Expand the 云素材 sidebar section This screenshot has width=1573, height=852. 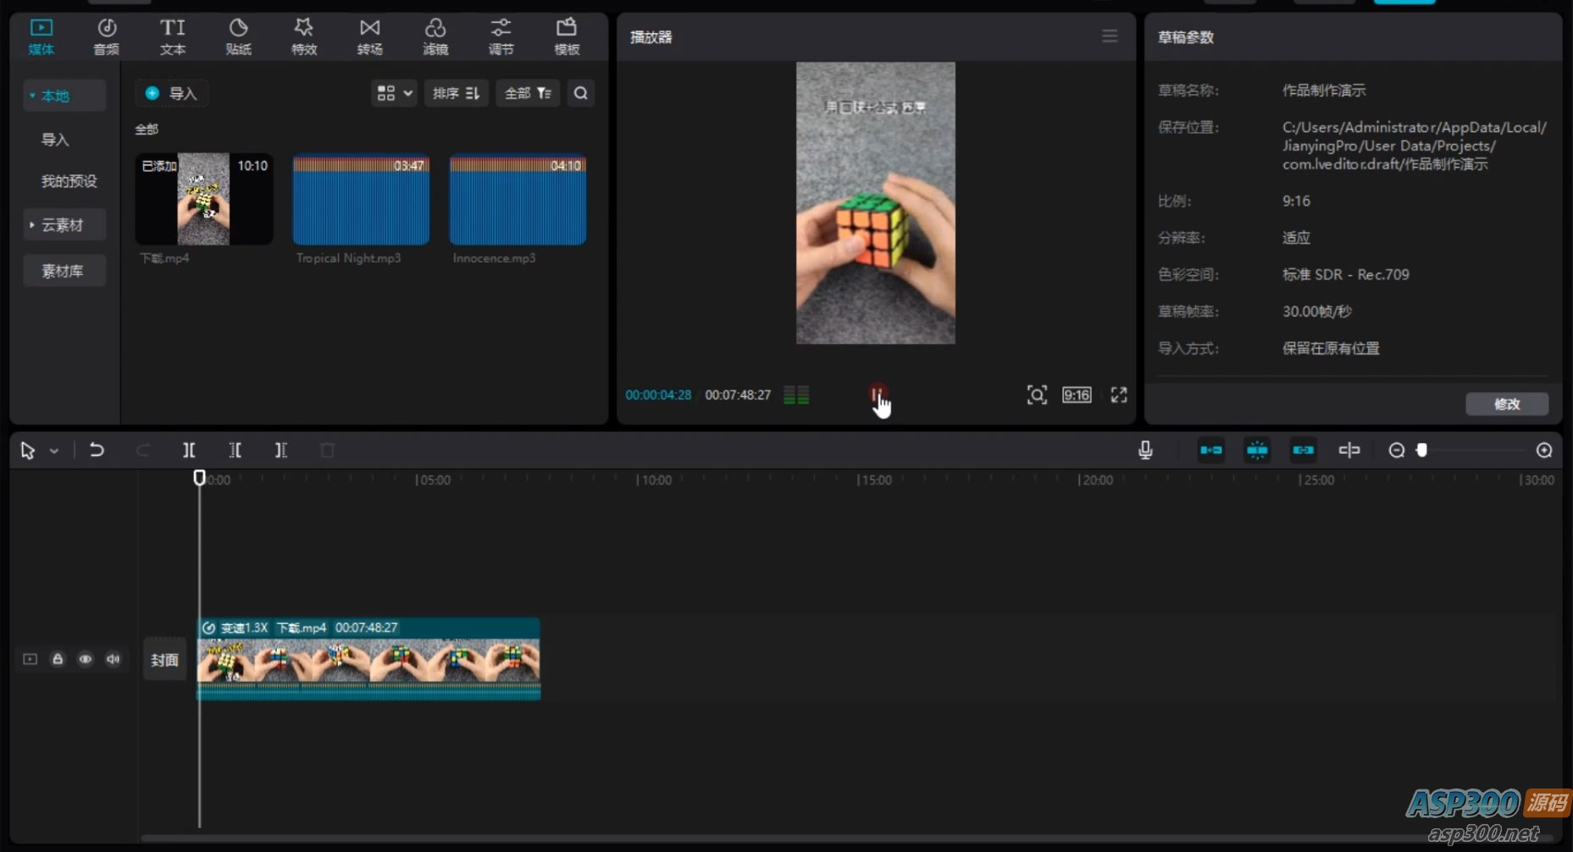point(64,225)
